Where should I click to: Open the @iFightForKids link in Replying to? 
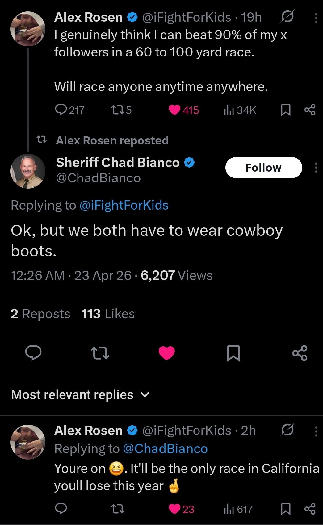124,205
